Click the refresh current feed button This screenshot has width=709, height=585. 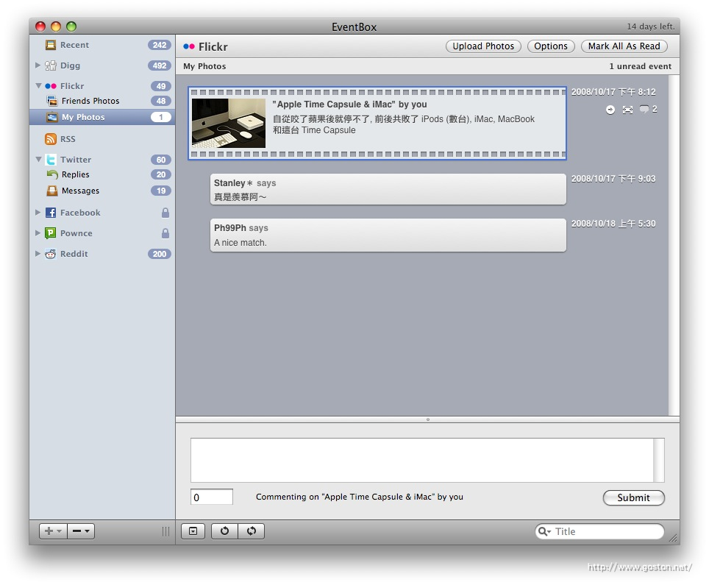224,531
